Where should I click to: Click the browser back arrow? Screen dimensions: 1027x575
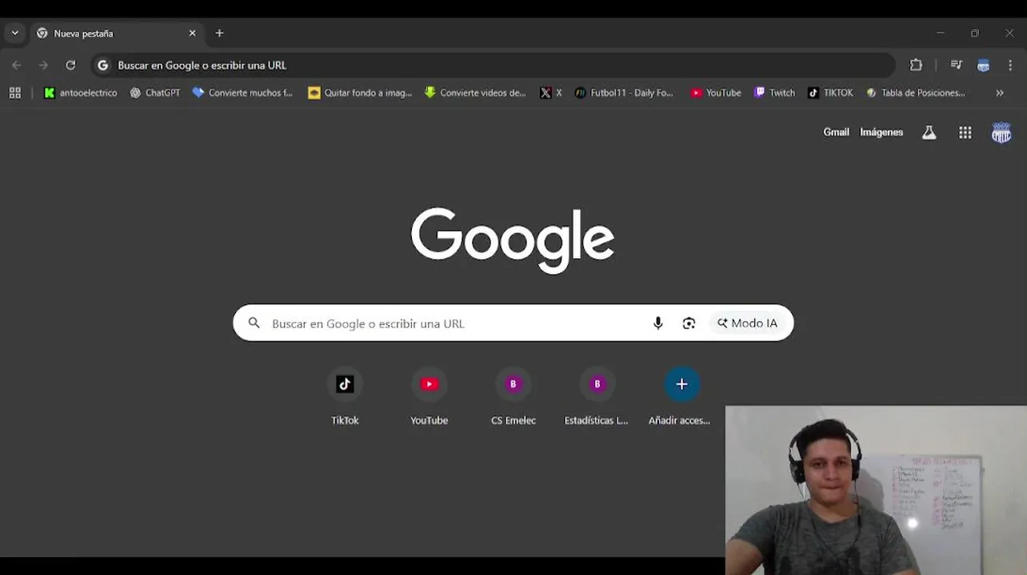pos(17,65)
